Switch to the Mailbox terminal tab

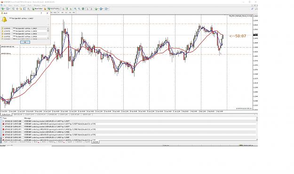click(52, 142)
